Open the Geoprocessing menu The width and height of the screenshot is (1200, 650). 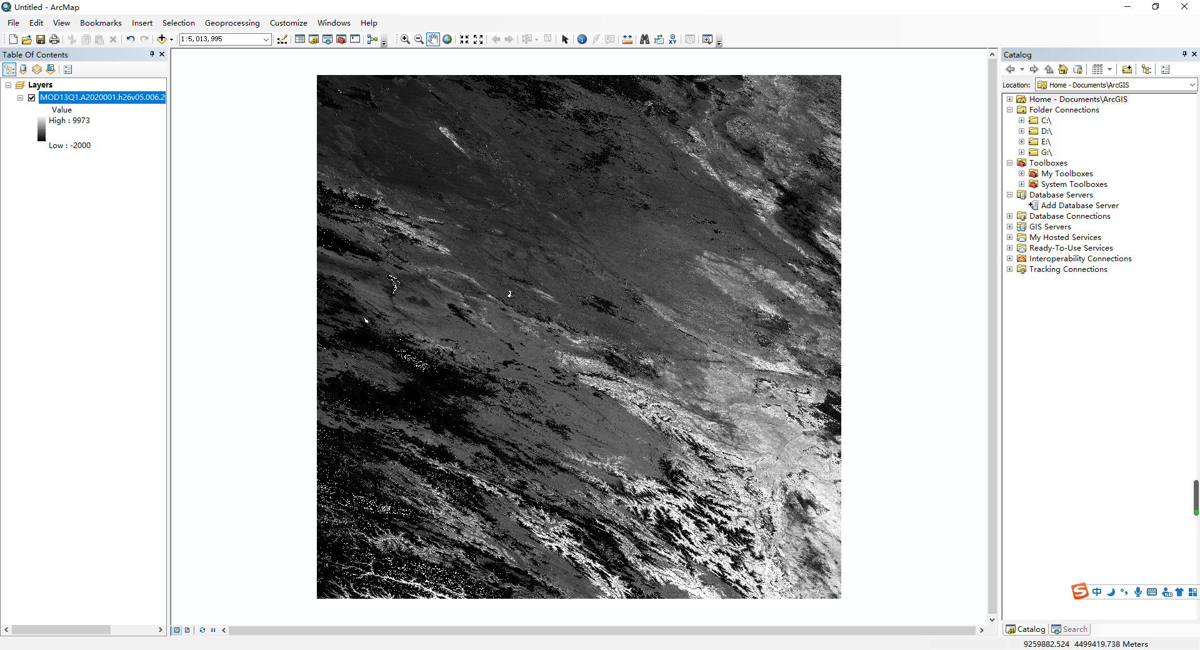point(232,23)
